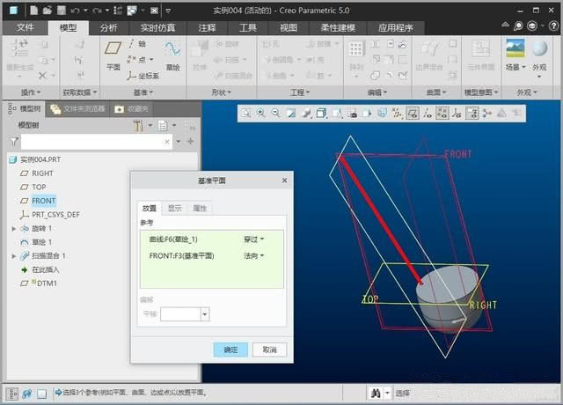Click the model tree settings hammer icon
This screenshot has height=405, width=563.
[x=138, y=125]
